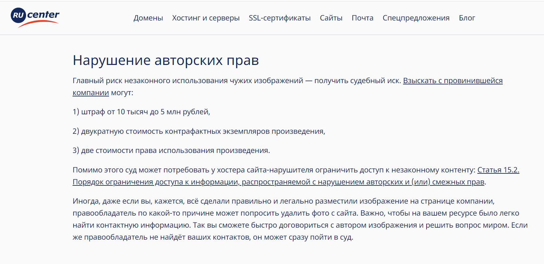Viewport: 544px width, 264px height.
Task: Click the text штраф от 10 тысяч до 5 млн рублей
Action: [141, 112]
